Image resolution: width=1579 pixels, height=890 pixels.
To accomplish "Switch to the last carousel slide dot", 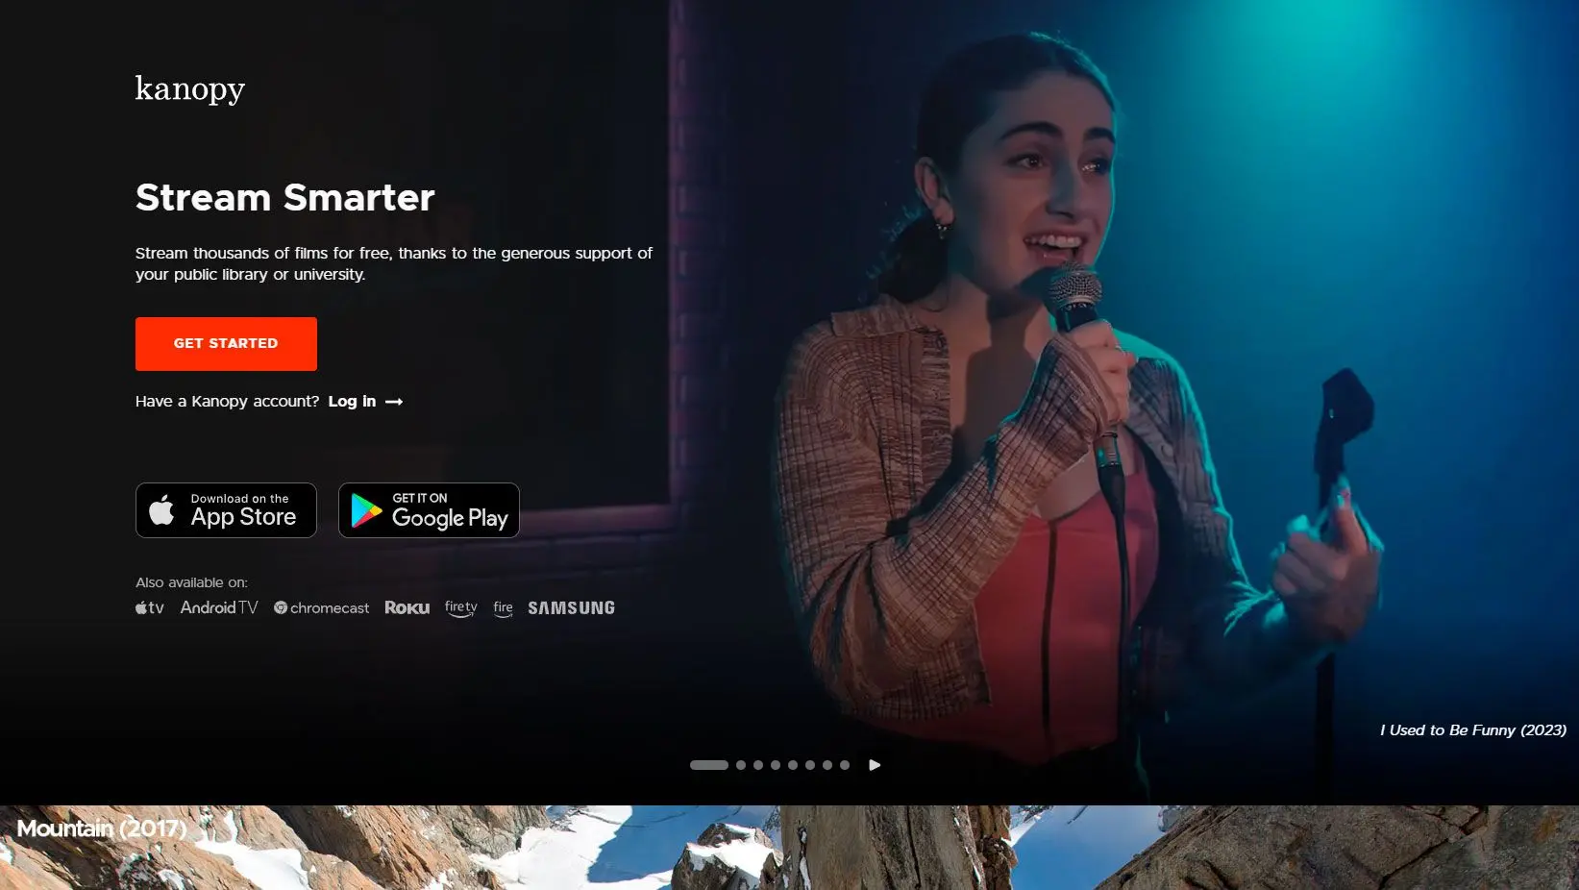I will pyautogui.click(x=845, y=765).
